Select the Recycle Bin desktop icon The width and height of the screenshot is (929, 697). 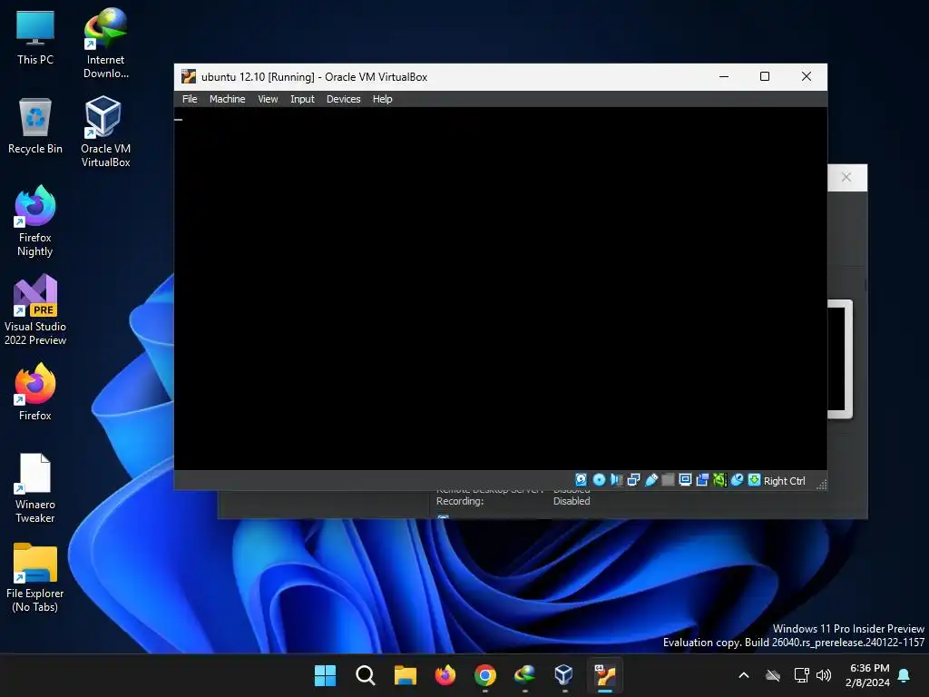pyautogui.click(x=35, y=126)
